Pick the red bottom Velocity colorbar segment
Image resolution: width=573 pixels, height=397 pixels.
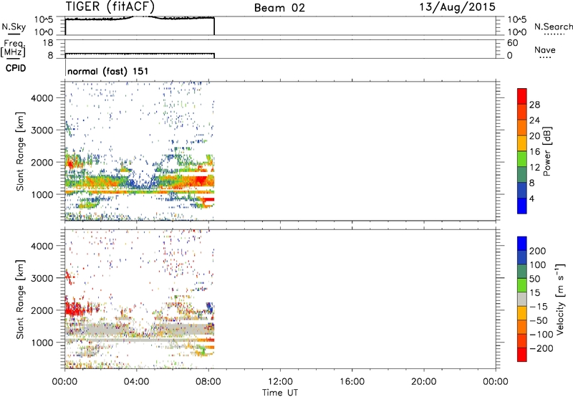pyautogui.click(x=522, y=355)
